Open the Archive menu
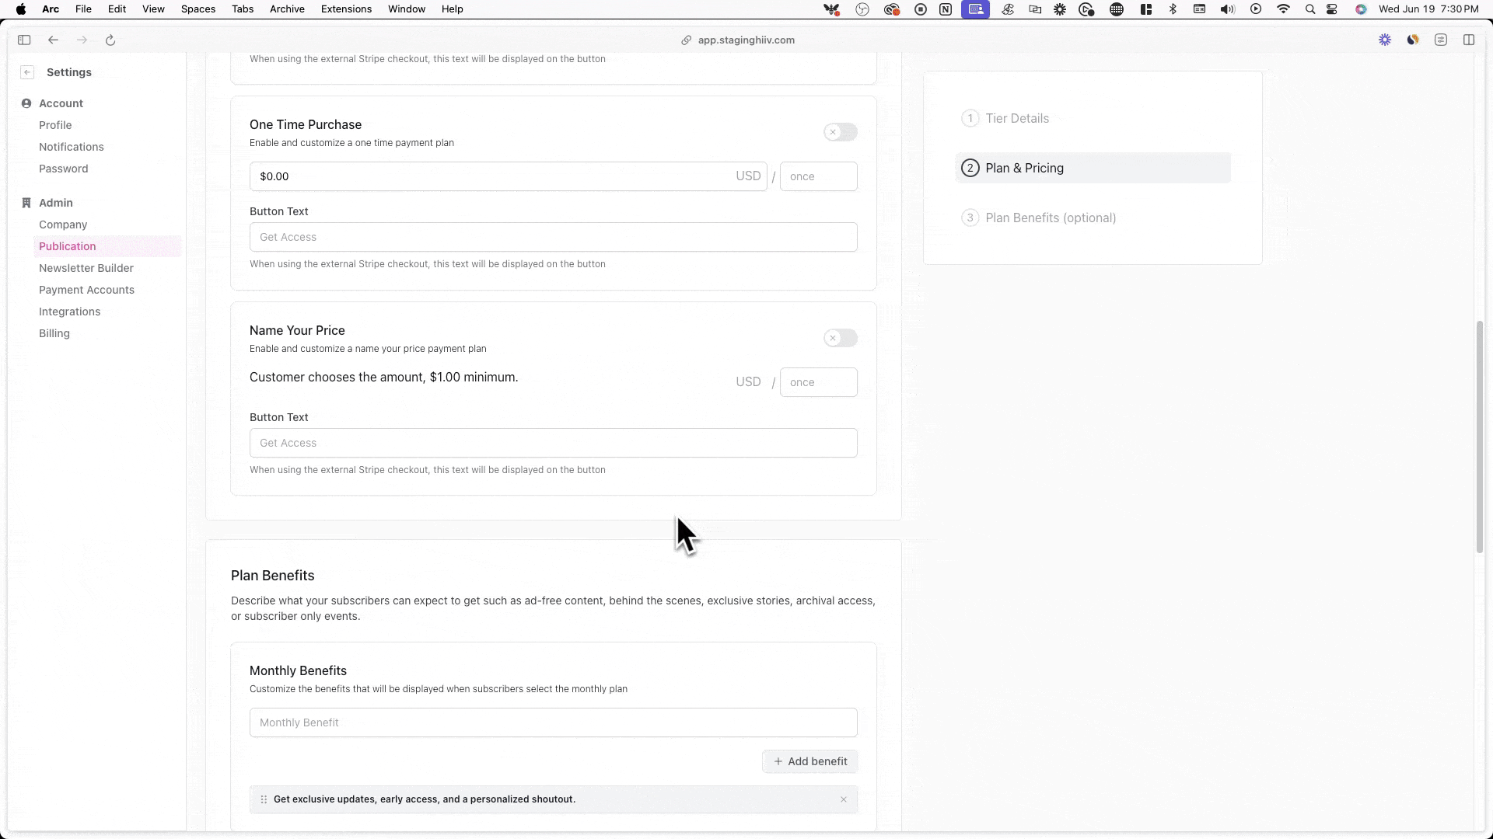 click(x=287, y=9)
